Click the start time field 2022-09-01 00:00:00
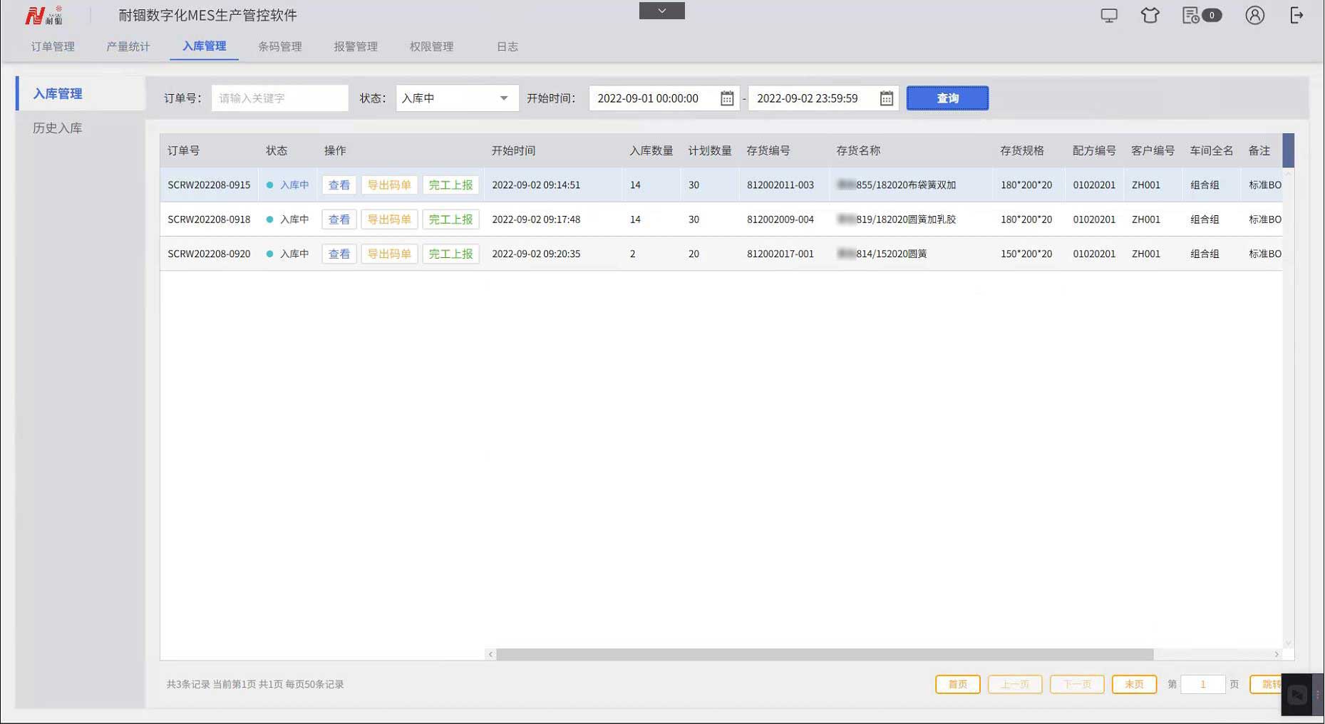The height and width of the screenshot is (724, 1325). click(x=664, y=98)
